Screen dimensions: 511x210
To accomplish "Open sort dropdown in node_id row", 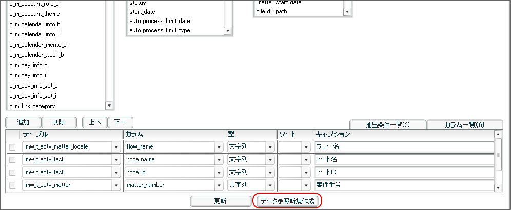I will (x=306, y=173).
